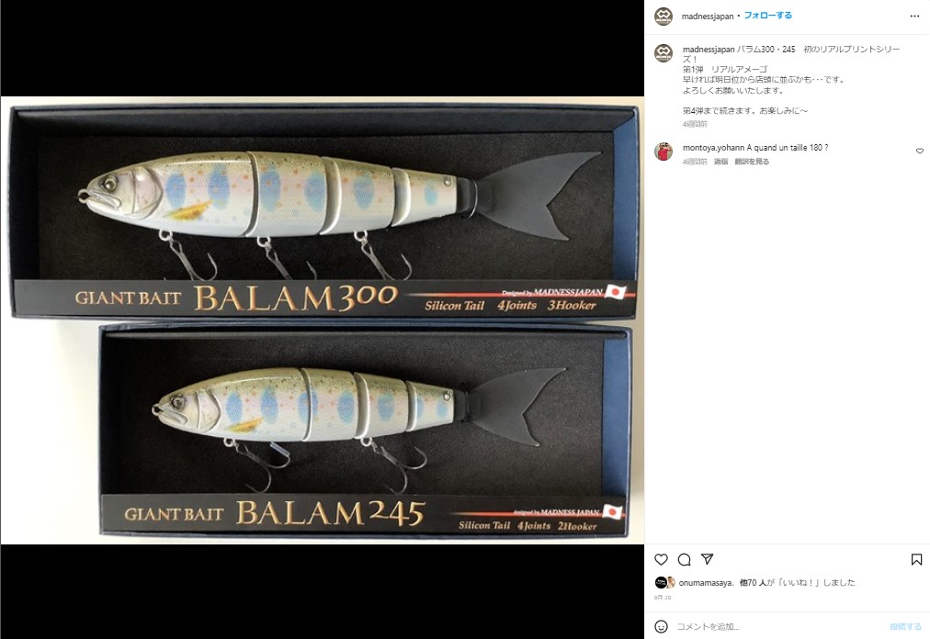Image resolution: width=930 pixels, height=639 pixels.
Task: Open montoya.yohann profile picture
Action: point(663,151)
